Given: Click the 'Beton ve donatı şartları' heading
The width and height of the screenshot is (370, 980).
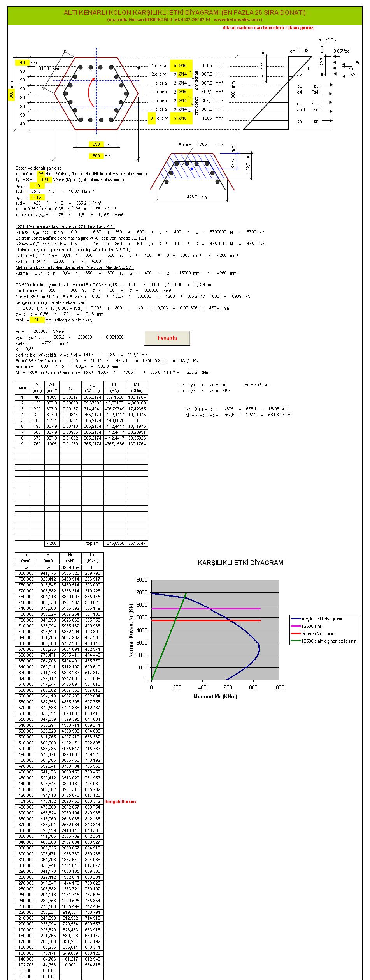Looking at the screenshot, I should click(x=39, y=168).
